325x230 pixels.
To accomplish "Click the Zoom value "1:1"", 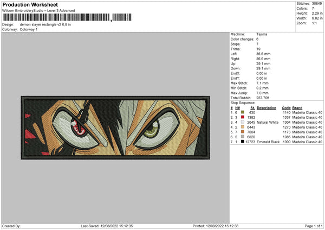I will [x=314, y=23].
